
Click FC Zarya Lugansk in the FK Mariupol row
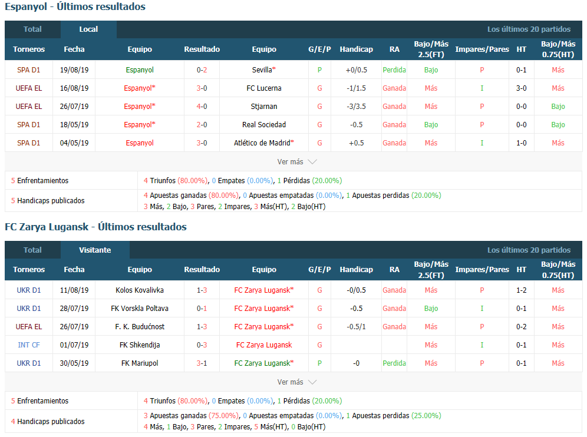[x=264, y=363]
